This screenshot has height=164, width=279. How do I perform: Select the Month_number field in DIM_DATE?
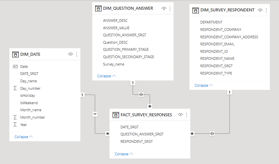click(32, 117)
